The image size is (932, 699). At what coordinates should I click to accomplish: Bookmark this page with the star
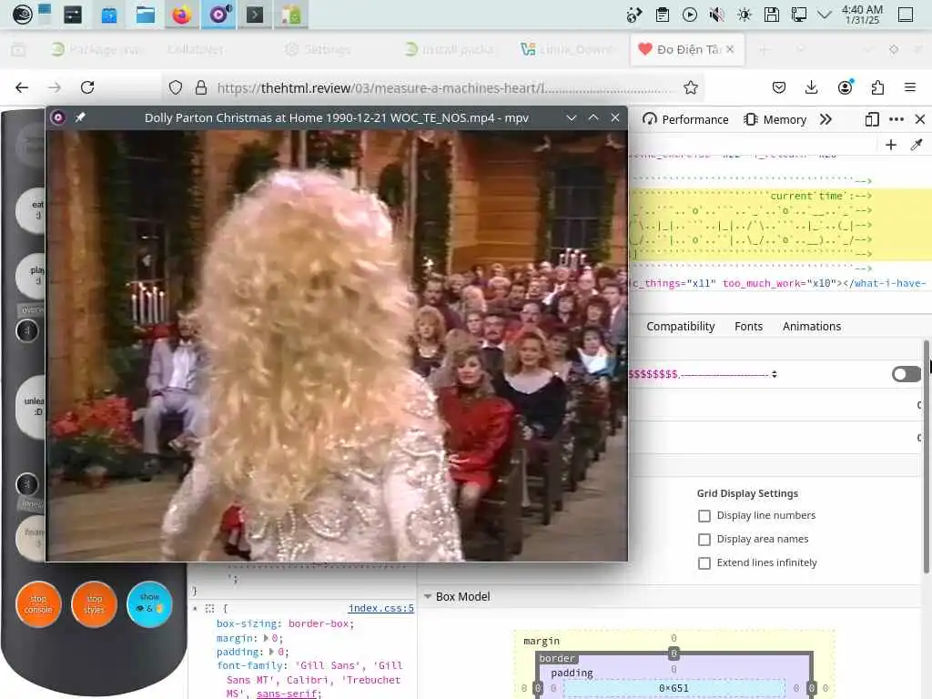tap(691, 88)
